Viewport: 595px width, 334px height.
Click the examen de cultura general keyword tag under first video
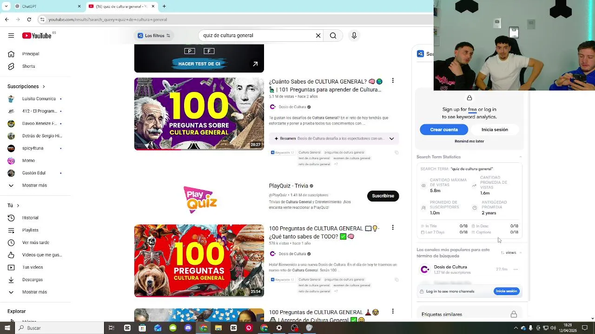pos(352,158)
